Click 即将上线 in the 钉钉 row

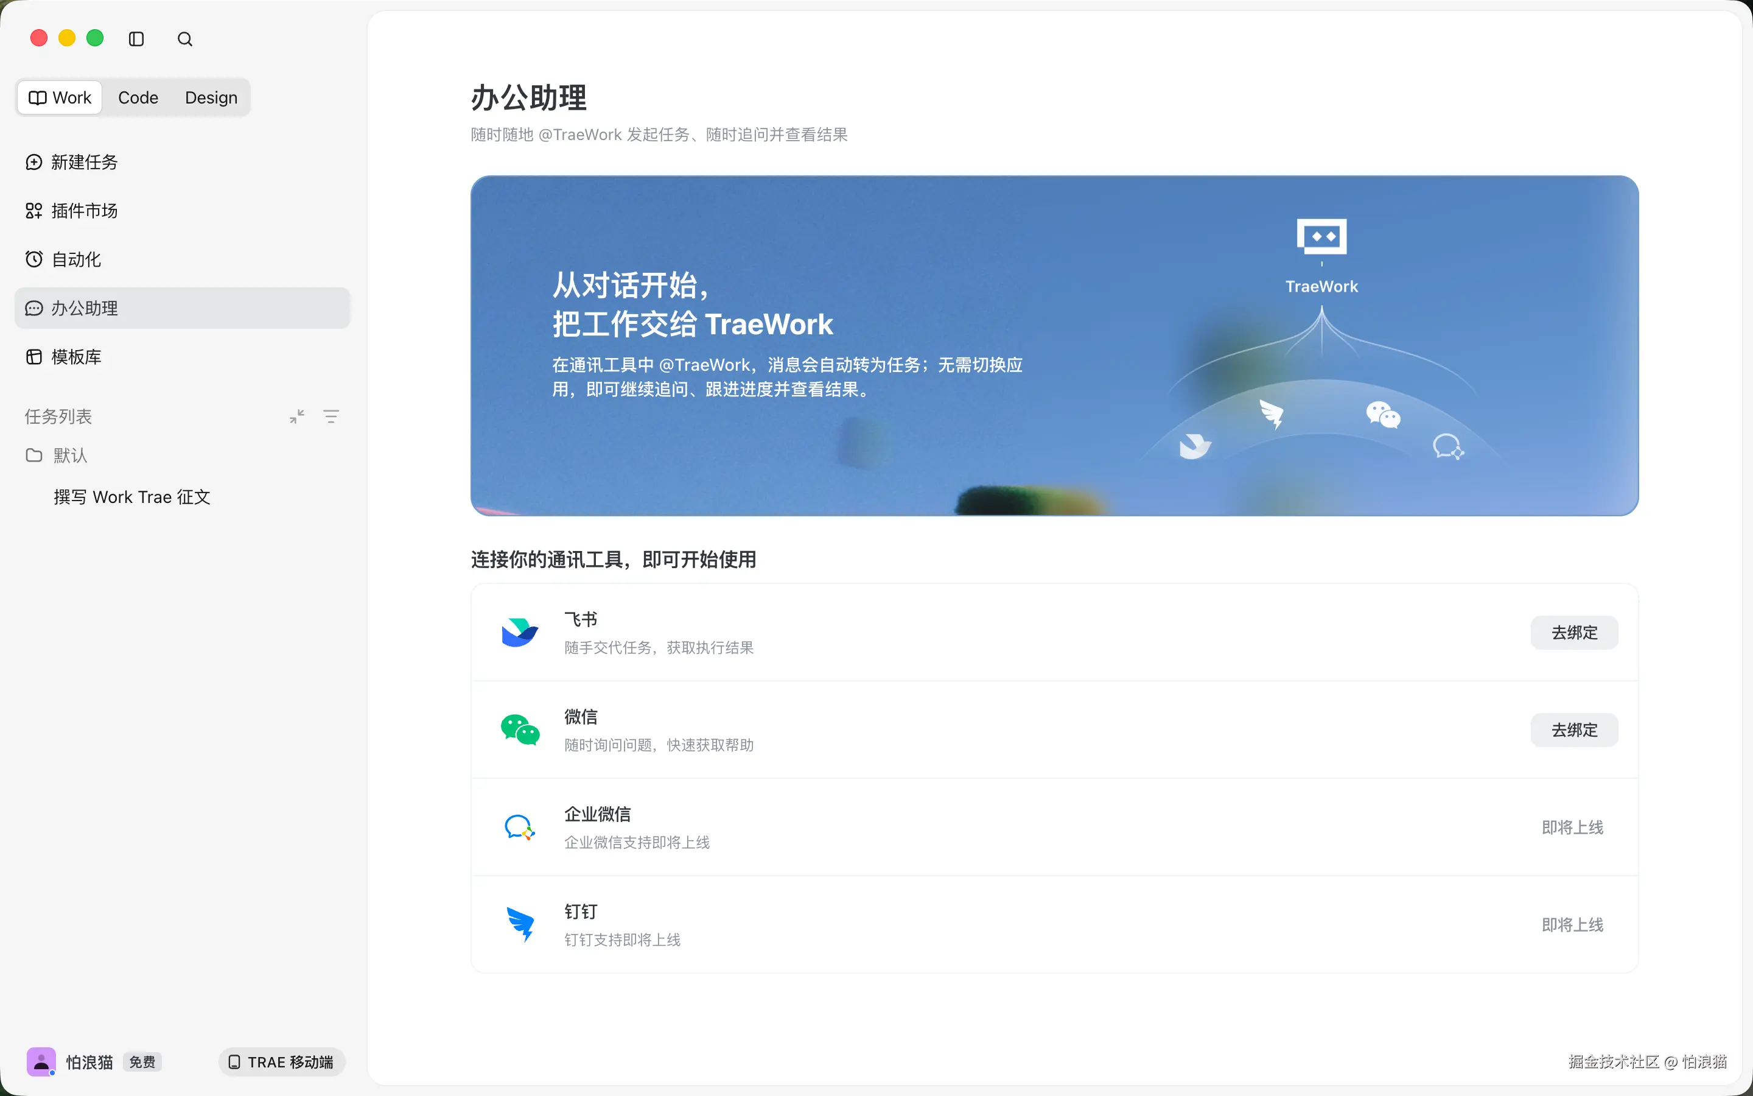(1573, 925)
